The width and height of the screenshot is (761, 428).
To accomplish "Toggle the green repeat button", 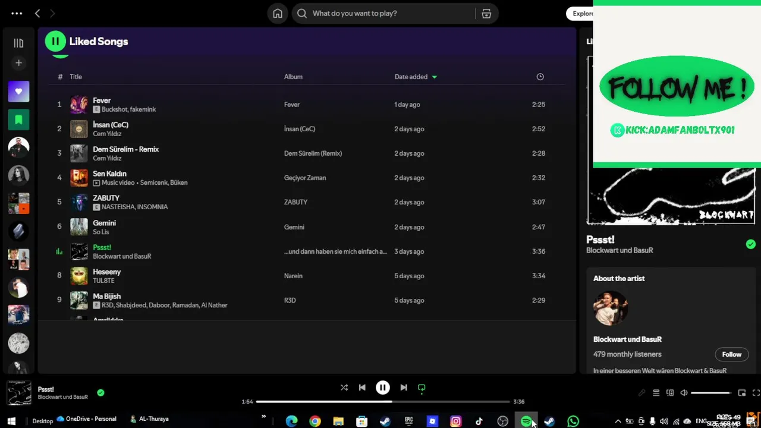I will pyautogui.click(x=422, y=388).
